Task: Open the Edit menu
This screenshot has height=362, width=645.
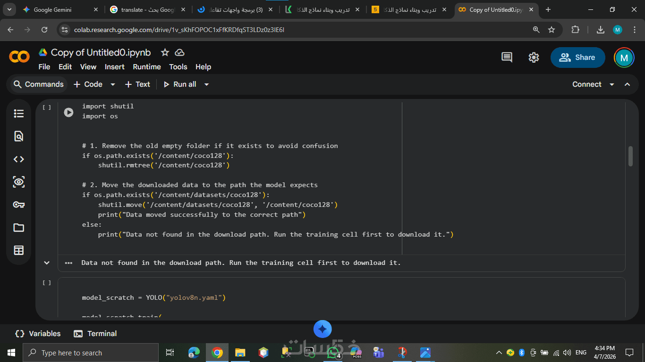Action: coord(65,67)
